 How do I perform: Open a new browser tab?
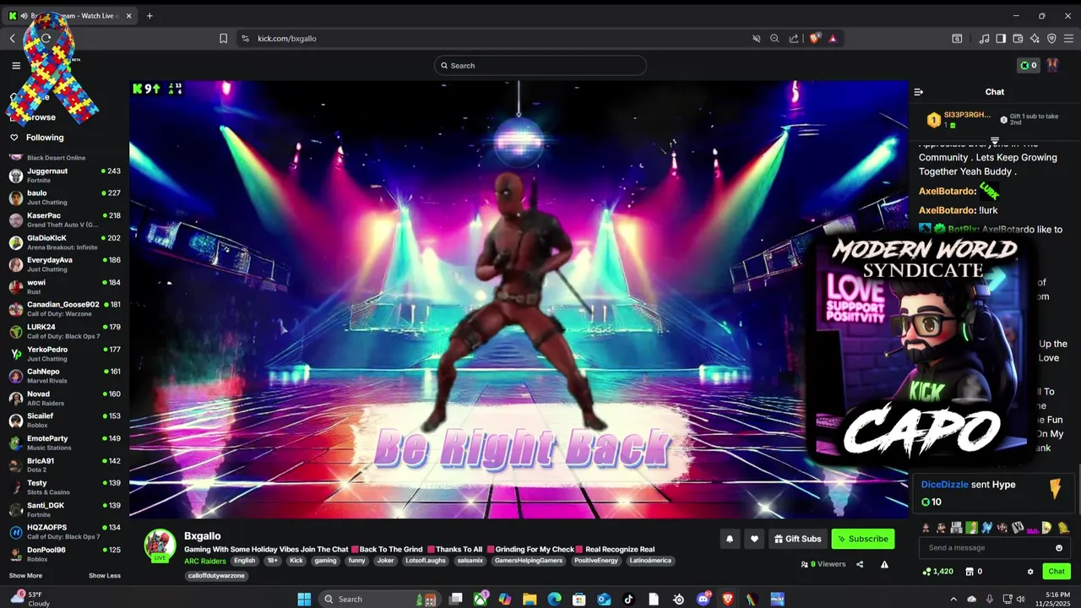(149, 15)
